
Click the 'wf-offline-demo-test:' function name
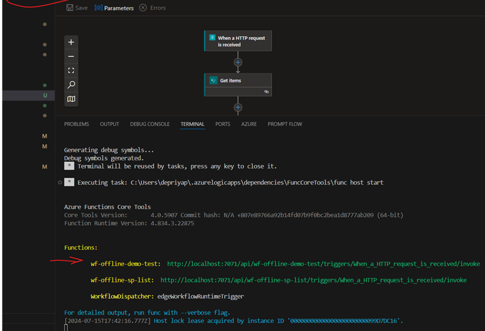pos(125,264)
